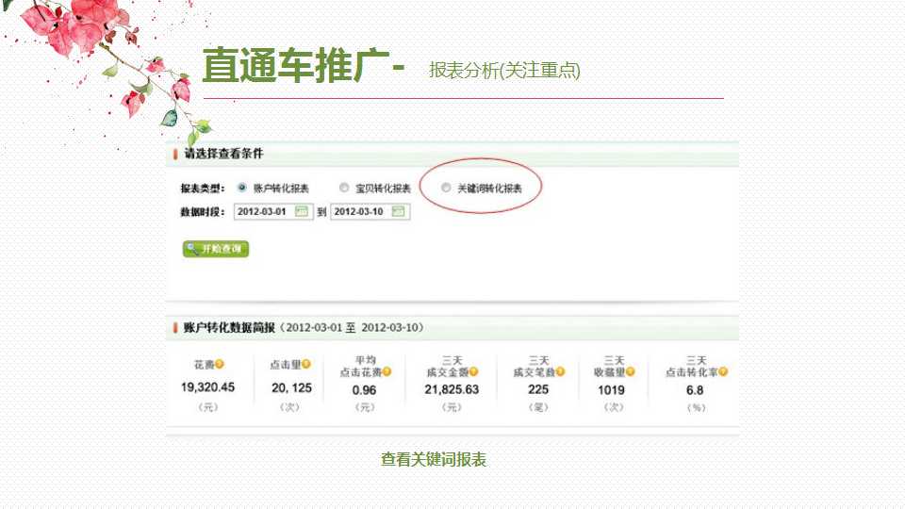Click the 2012-03-10 end date field

tap(360, 211)
